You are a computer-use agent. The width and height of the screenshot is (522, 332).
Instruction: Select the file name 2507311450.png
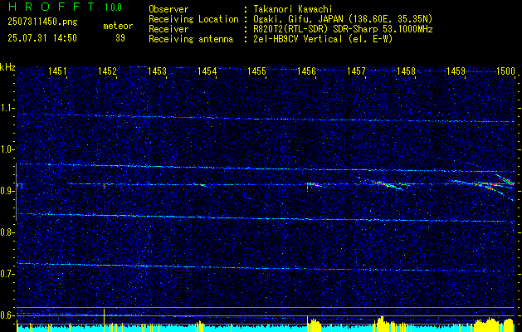click(42, 22)
